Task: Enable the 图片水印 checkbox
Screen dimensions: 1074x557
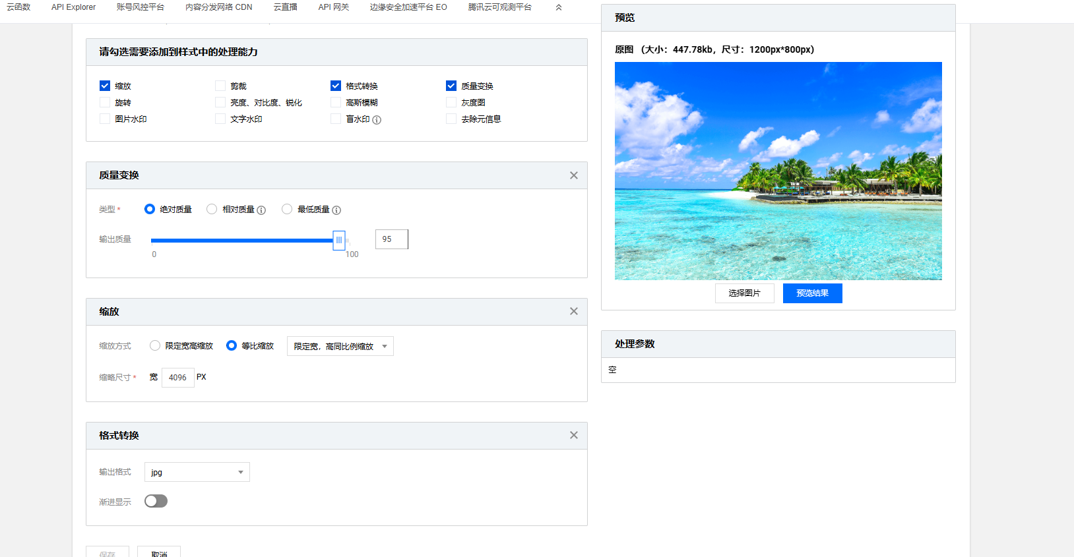Action: pos(105,119)
